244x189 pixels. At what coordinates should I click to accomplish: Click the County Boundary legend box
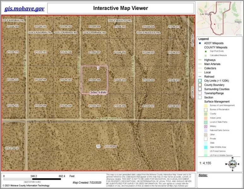(x=200, y=85)
